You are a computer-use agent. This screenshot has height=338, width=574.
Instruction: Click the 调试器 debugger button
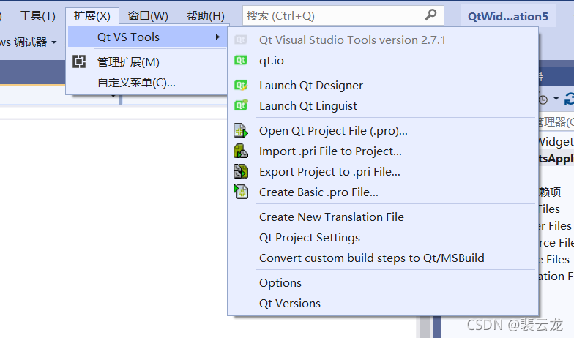31,42
